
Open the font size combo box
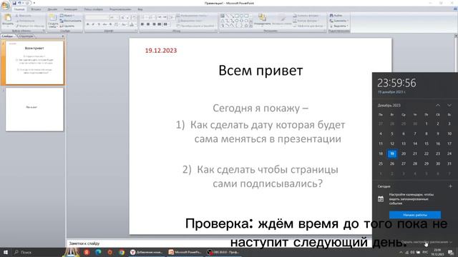[114, 17]
